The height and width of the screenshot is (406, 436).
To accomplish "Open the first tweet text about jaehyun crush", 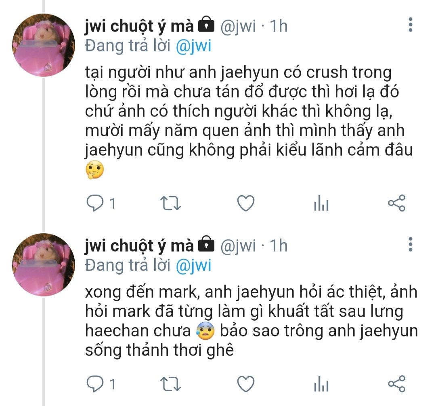I will 249,121.
